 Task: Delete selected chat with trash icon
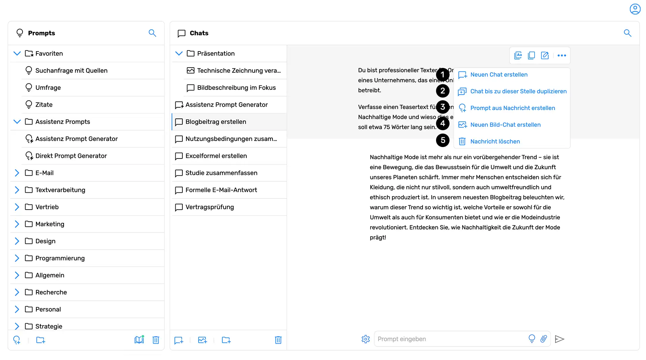coord(278,340)
